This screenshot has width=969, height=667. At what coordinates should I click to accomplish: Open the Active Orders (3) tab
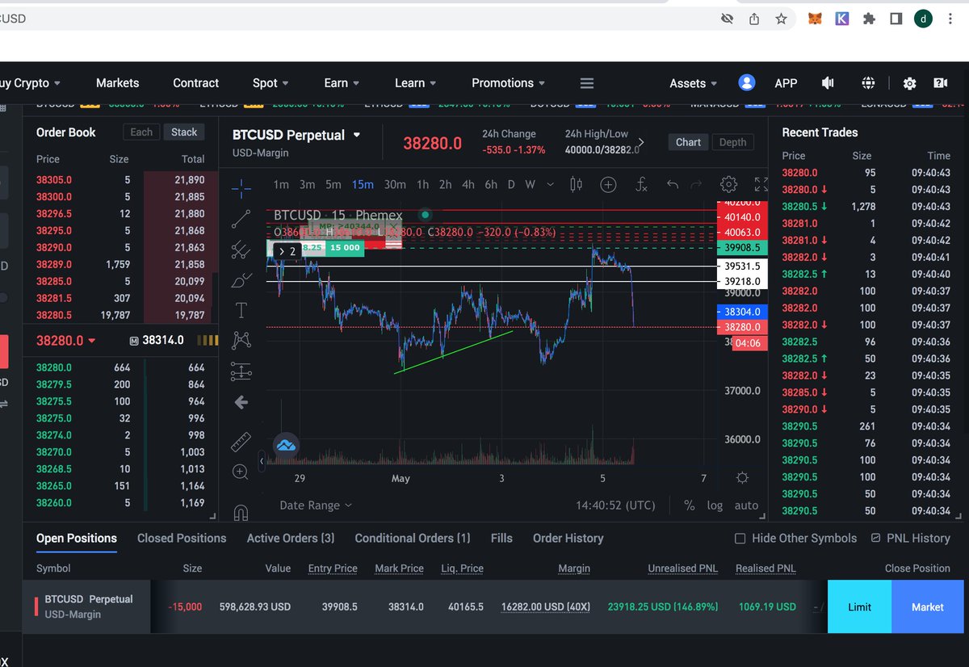(x=291, y=538)
